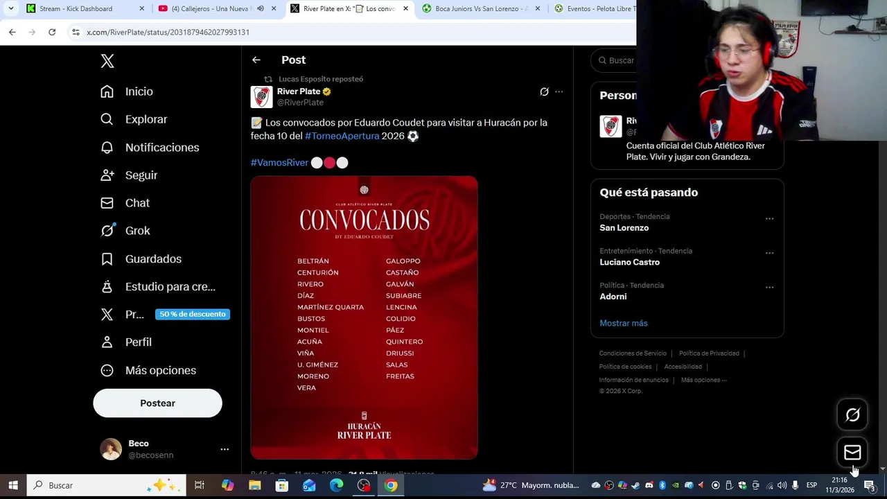887x499 pixels.
Task: Open Chrome tab search dropdown arrow
Action: (10, 9)
